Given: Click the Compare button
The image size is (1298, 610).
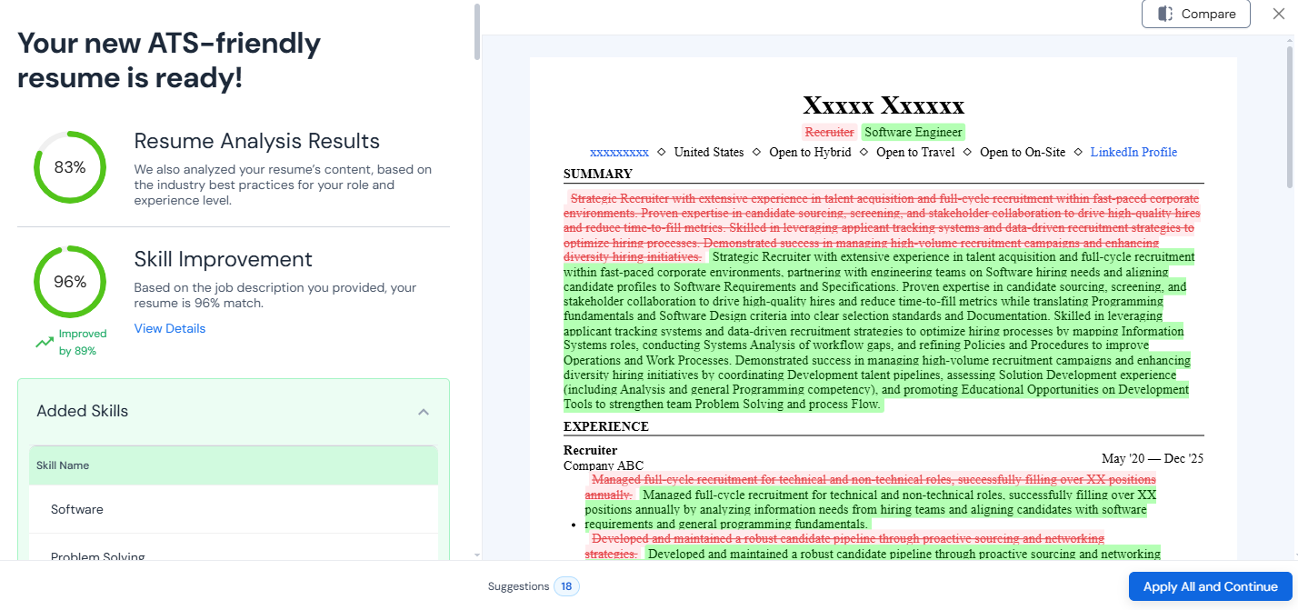Looking at the screenshot, I should coord(1195,14).
